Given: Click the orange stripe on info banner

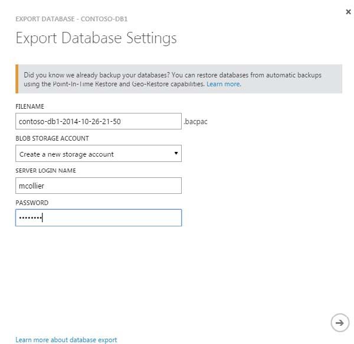Looking at the screenshot, I should tap(17, 79).
